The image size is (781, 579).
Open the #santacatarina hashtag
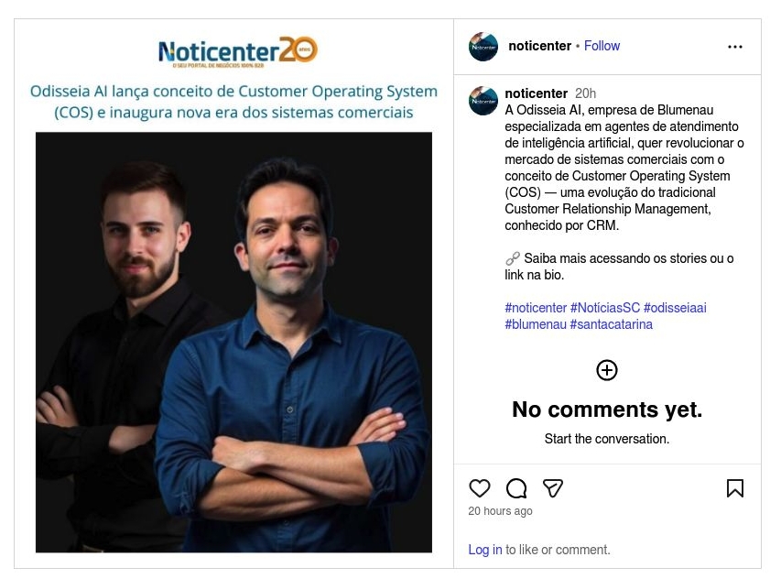[611, 324]
